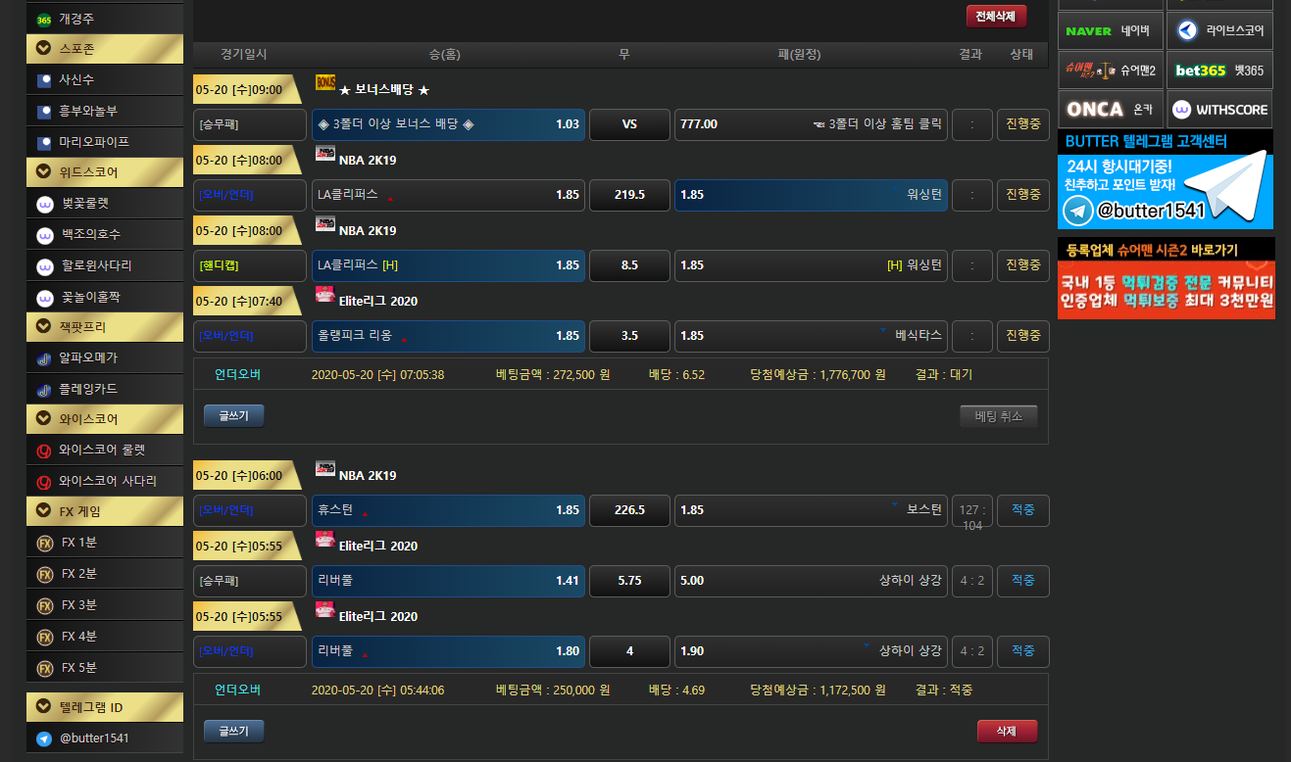Image resolution: width=1291 pixels, height=762 pixels.
Task: Collapse the 스포존 sidebar section
Action: point(44,48)
